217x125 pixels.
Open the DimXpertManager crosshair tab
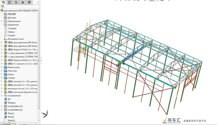click(23, 2)
